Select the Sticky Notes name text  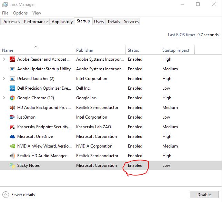(x=28, y=165)
